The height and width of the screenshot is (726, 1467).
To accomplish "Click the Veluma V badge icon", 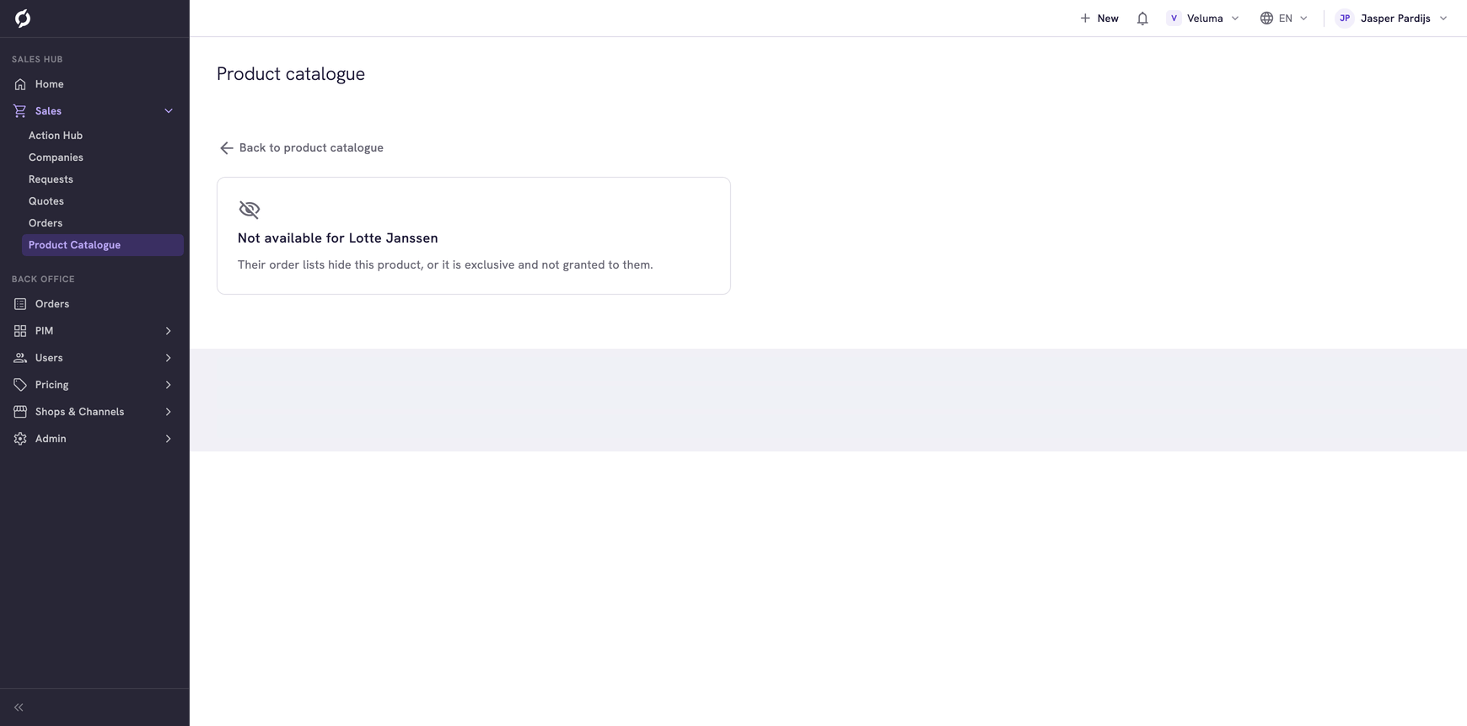I will pos(1174,19).
